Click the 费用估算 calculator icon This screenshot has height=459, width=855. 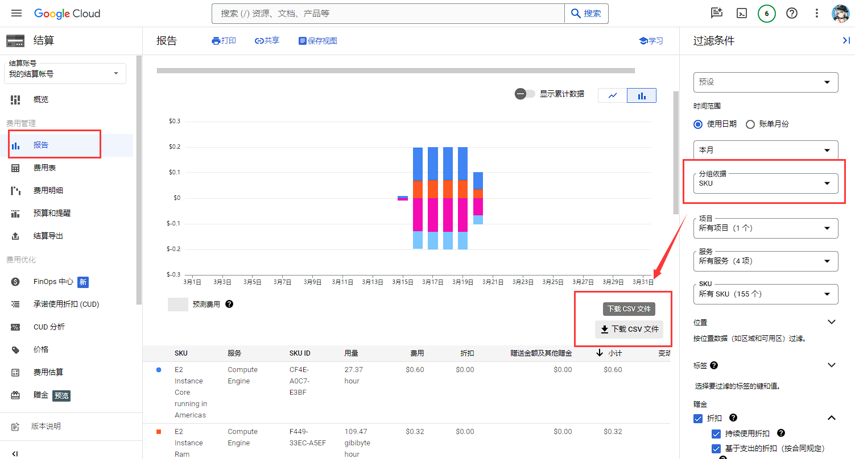point(15,372)
